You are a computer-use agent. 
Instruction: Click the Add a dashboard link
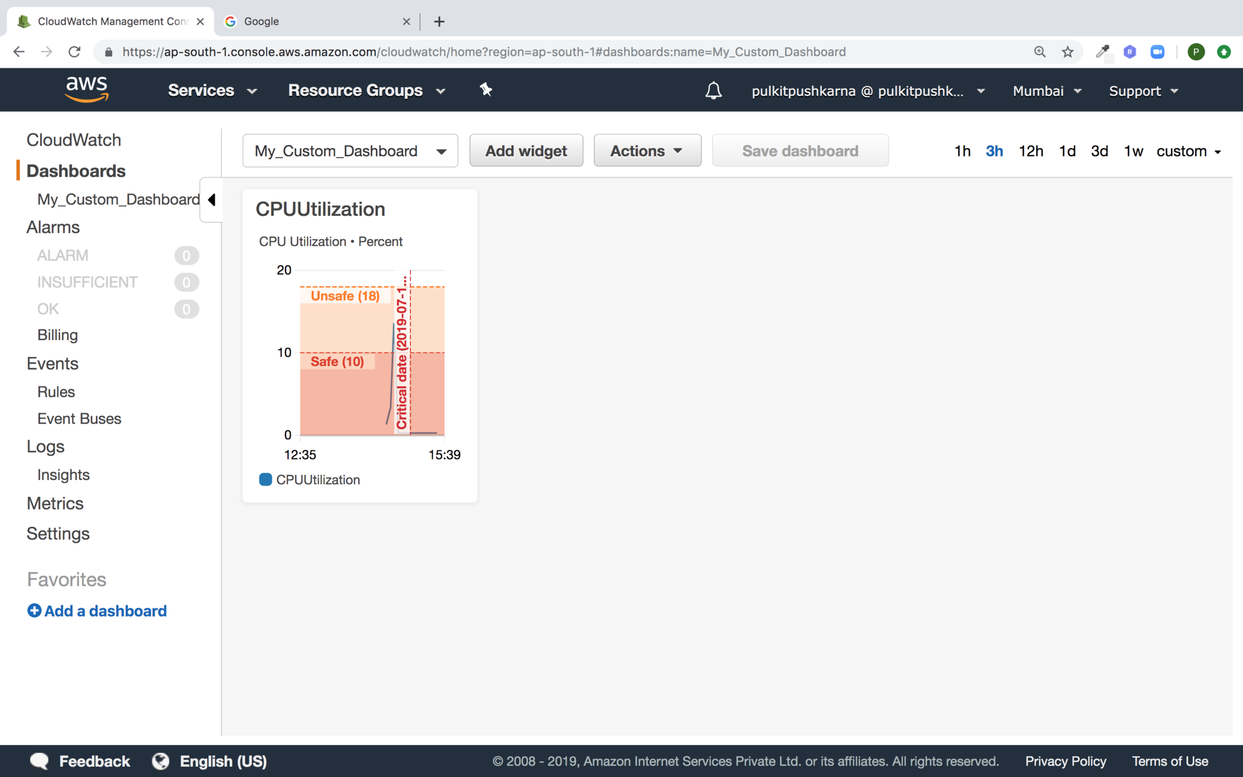(x=97, y=611)
